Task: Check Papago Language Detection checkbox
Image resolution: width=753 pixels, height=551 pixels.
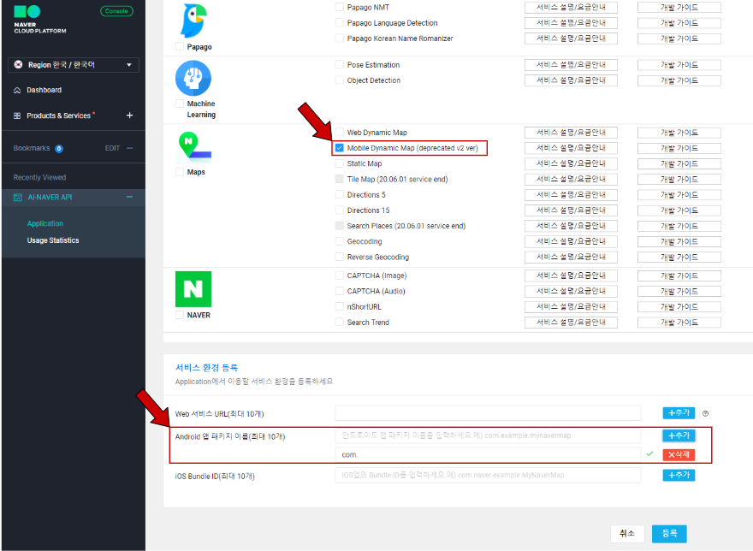Action: click(340, 22)
